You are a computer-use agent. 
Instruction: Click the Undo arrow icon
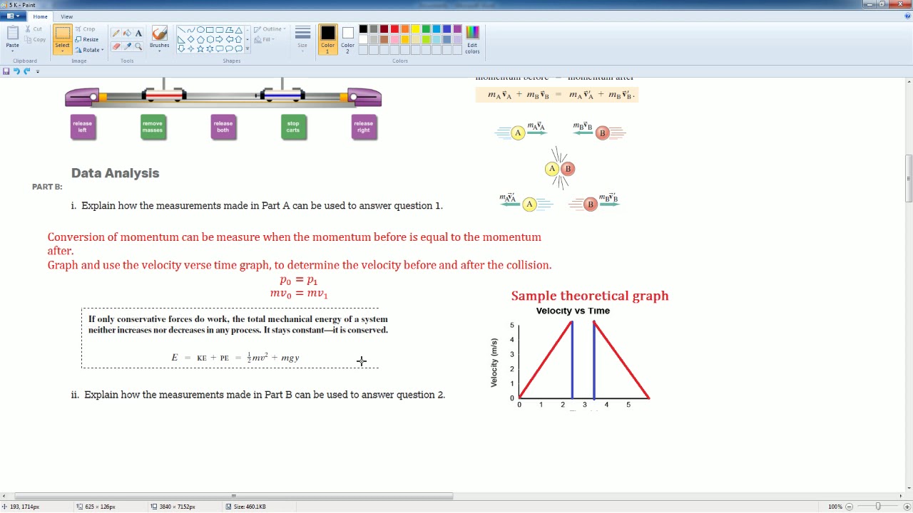tap(16, 71)
